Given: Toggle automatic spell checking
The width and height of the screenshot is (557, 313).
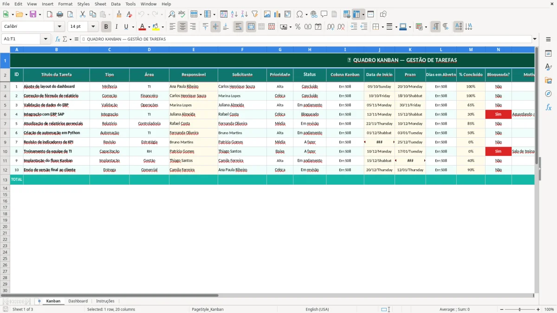Looking at the screenshot, I should click(x=181, y=14).
